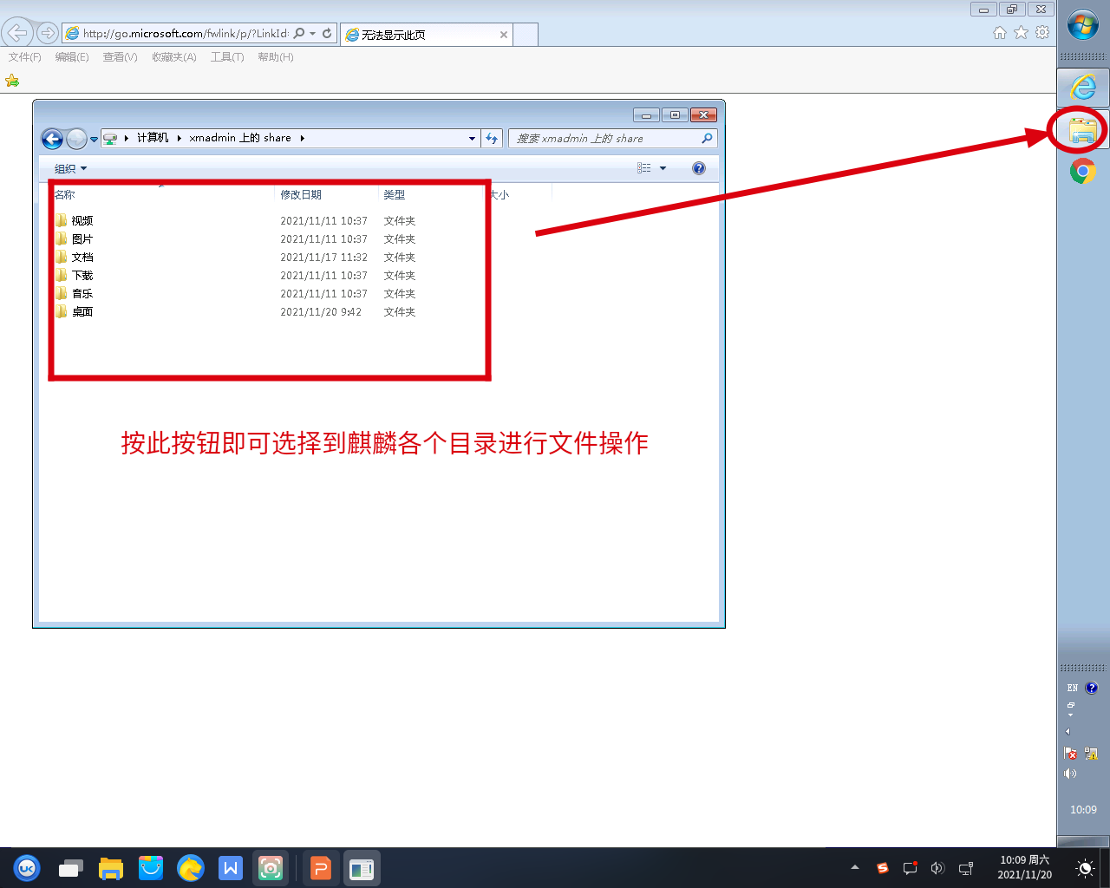The width and height of the screenshot is (1110, 888).
Task: Open the 文件(F) menu
Action: coord(25,57)
